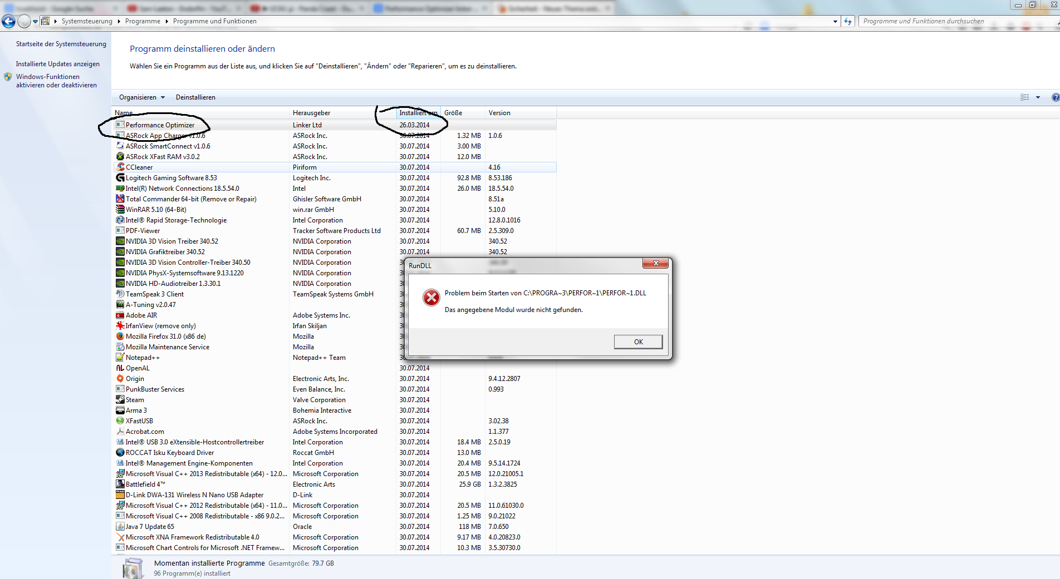Select the Performance Optimizer entry
The width and height of the screenshot is (1060, 579).
point(335,125)
